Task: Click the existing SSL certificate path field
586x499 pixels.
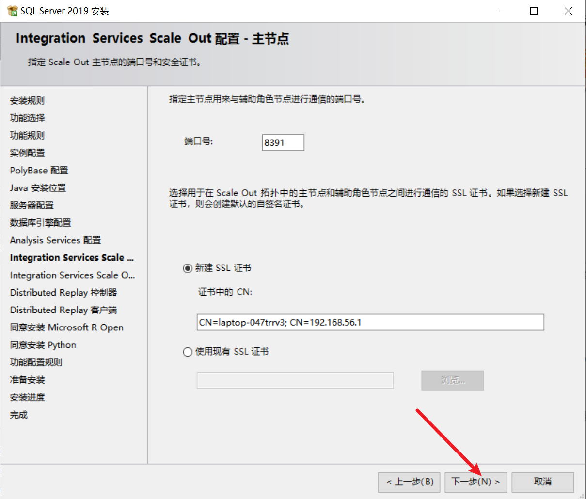Action: point(295,381)
